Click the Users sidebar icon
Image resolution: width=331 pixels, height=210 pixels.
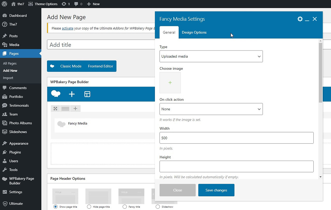pyautogui.click(x=4, y=161)
